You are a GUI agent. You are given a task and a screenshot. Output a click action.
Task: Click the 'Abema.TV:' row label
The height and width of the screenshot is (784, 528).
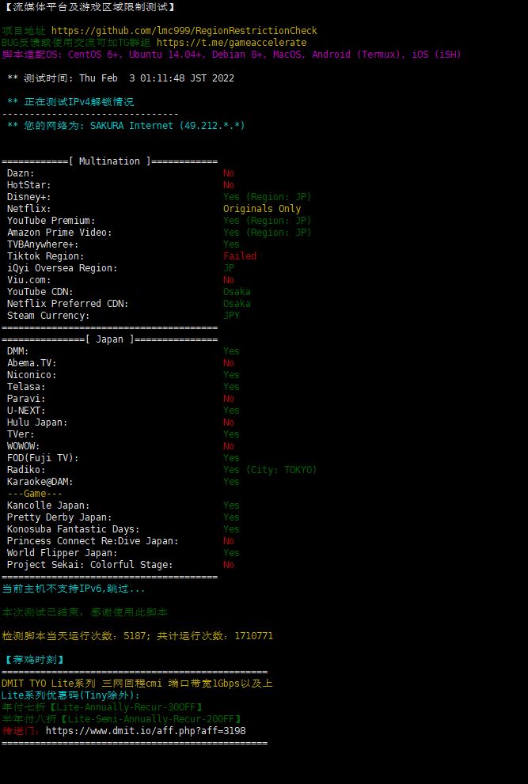(32, 363)
